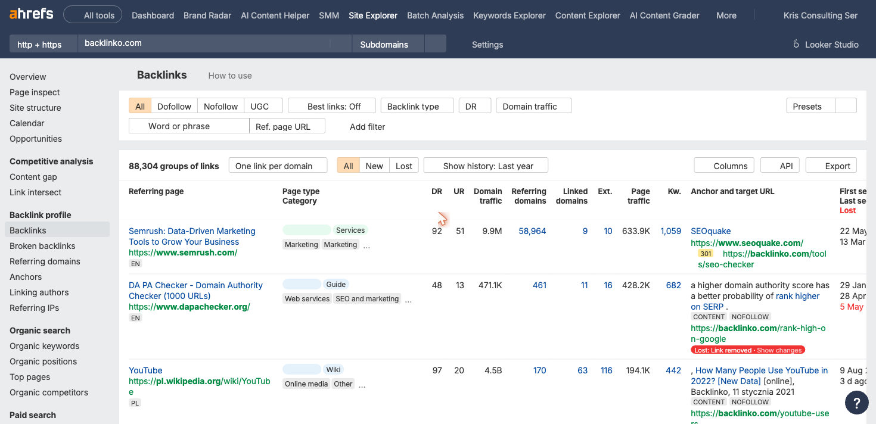Select the Nofollow link filter
Viewport: 876px width, 424px height.
(x=220, y=106)
